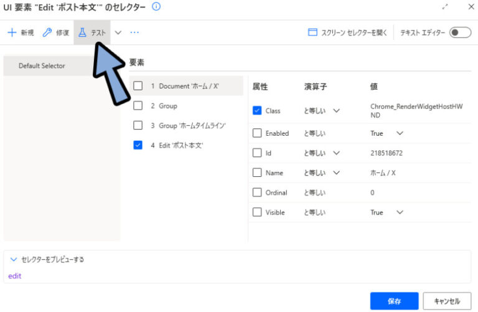The image size is (478, 312).
Task: Open the Class operator dropdown
Action: pos(337,111)
